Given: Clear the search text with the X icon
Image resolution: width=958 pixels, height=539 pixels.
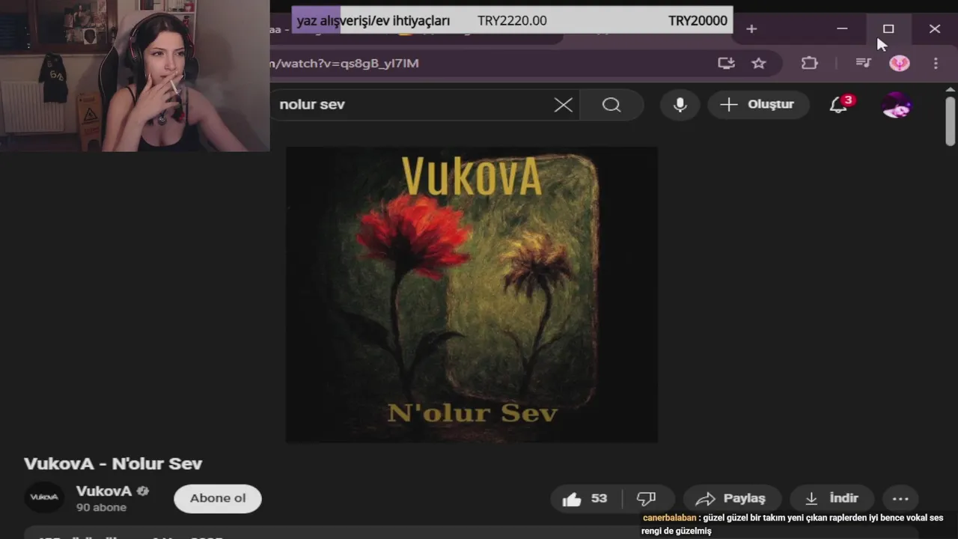Looking at the screenshot, I should coord(563,105).
